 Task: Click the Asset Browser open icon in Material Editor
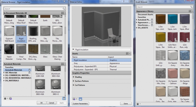pyautogui.click(x=80, y=99)
